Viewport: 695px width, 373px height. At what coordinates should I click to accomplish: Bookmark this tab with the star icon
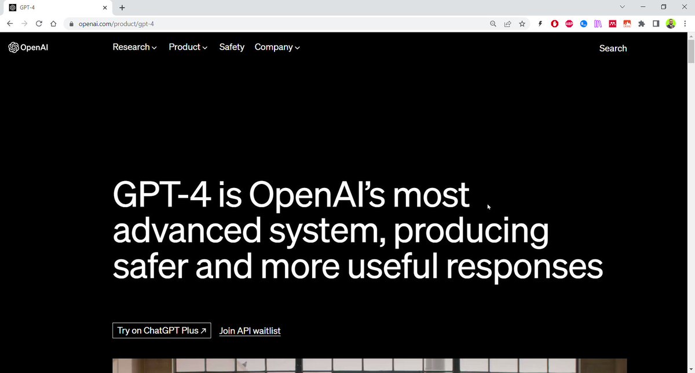coord(522,24)
